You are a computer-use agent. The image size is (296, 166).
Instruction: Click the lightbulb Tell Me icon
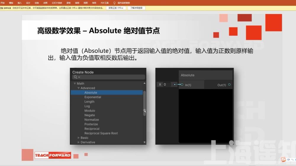coord(115,3)
